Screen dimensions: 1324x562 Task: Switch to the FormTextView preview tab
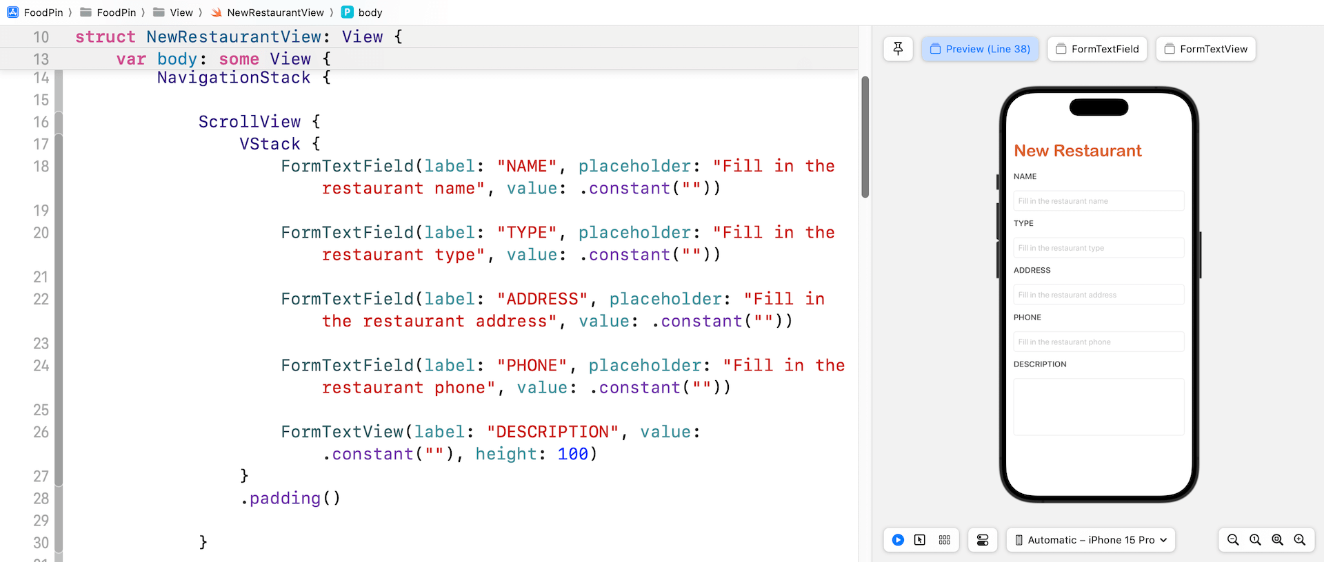[x=1205, y=49]
